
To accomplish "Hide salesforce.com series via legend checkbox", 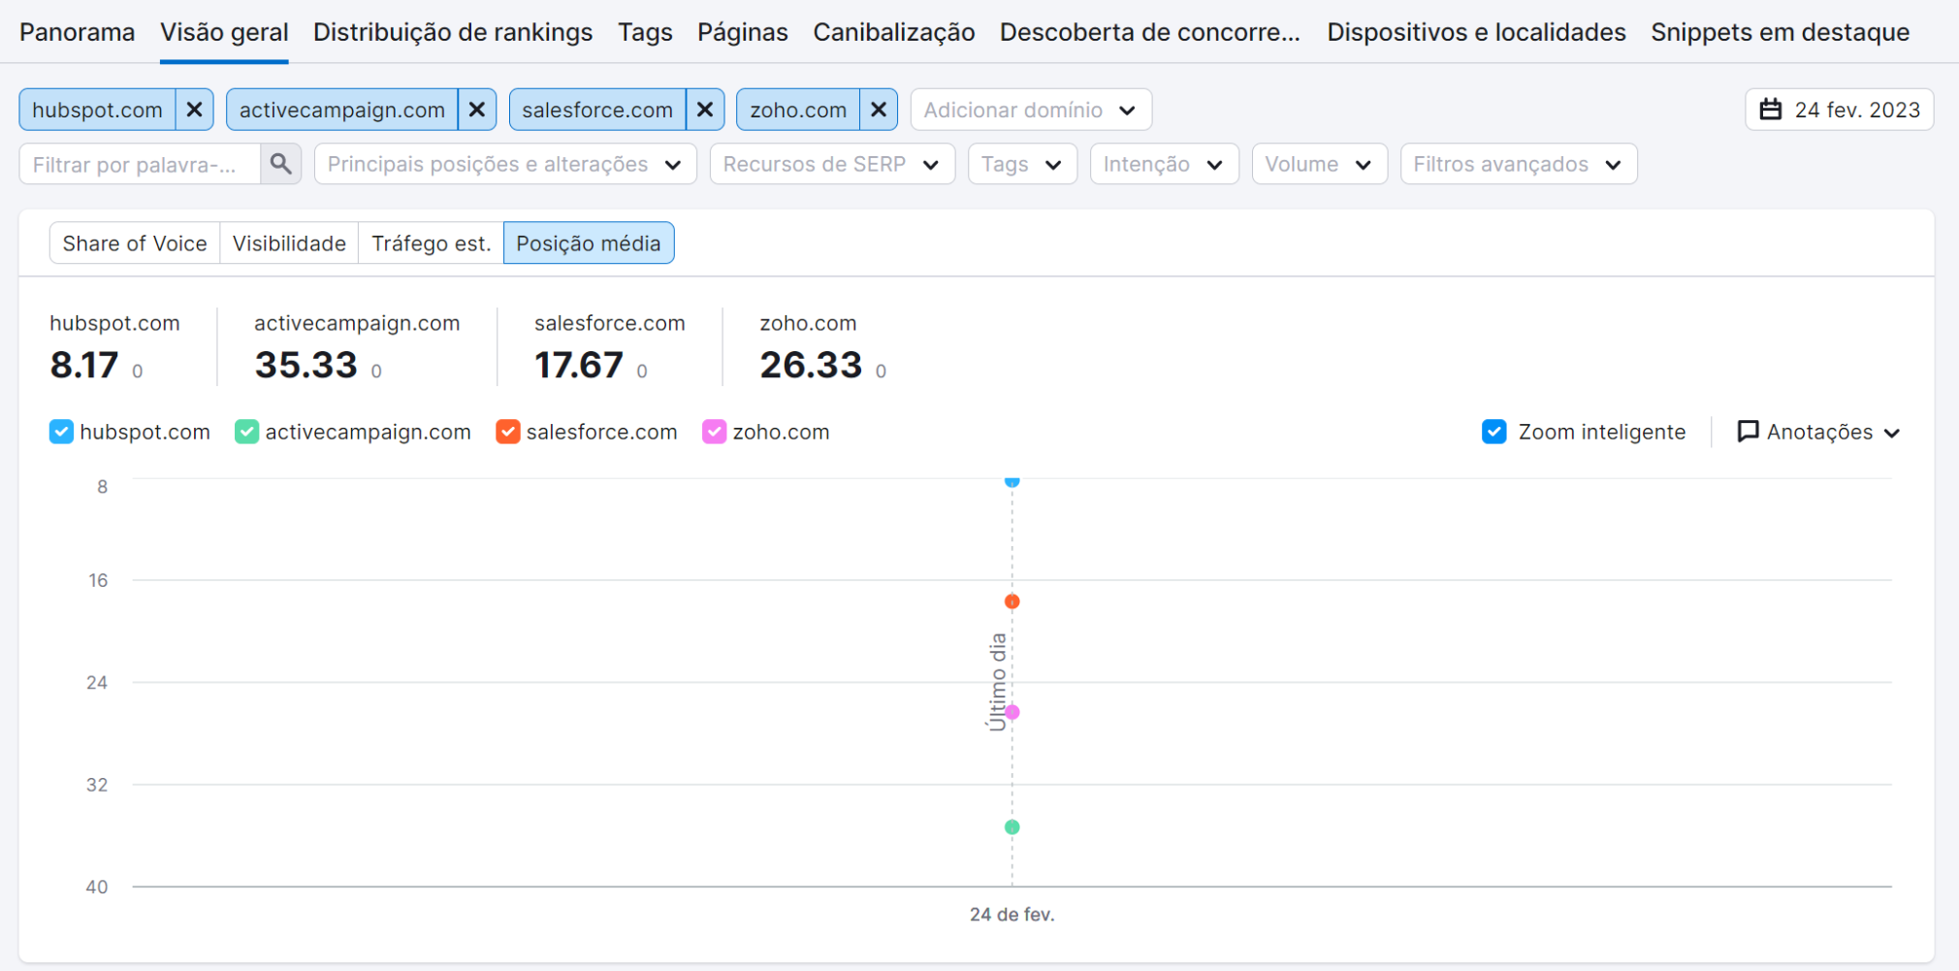I will point(507,432).
